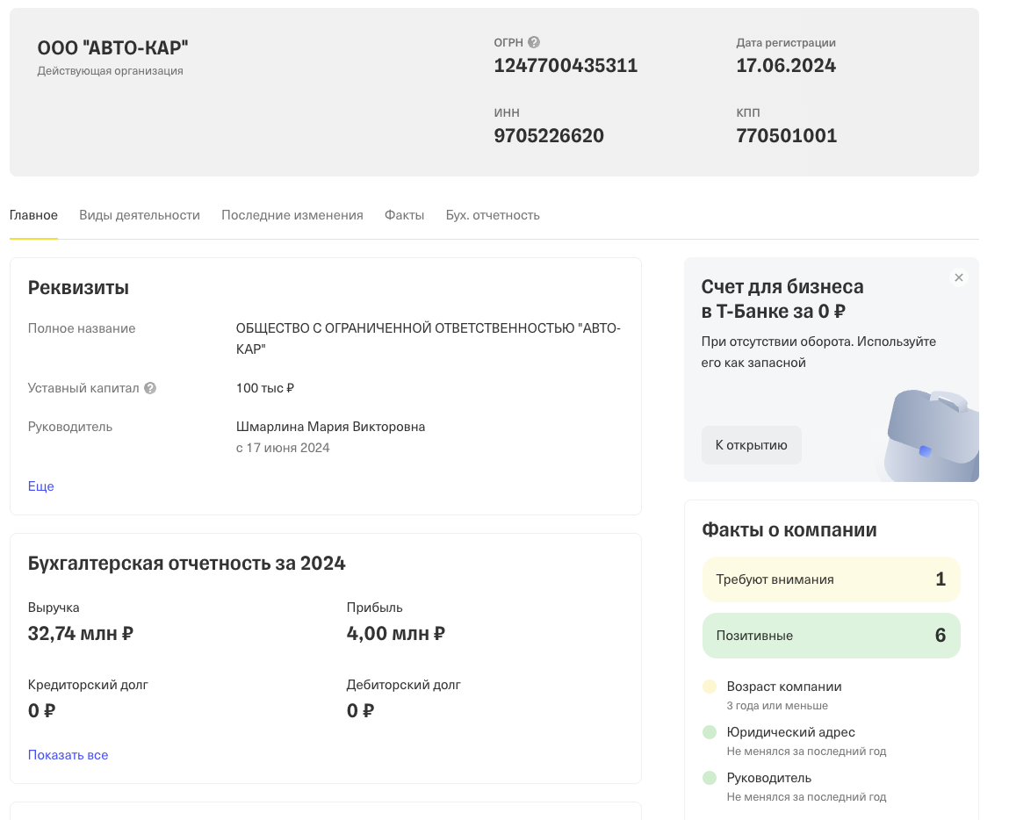The width and height of the screenshot is (1009, 820).
Task: Click the ИНН number 9705226620
Action: (549, 136)
